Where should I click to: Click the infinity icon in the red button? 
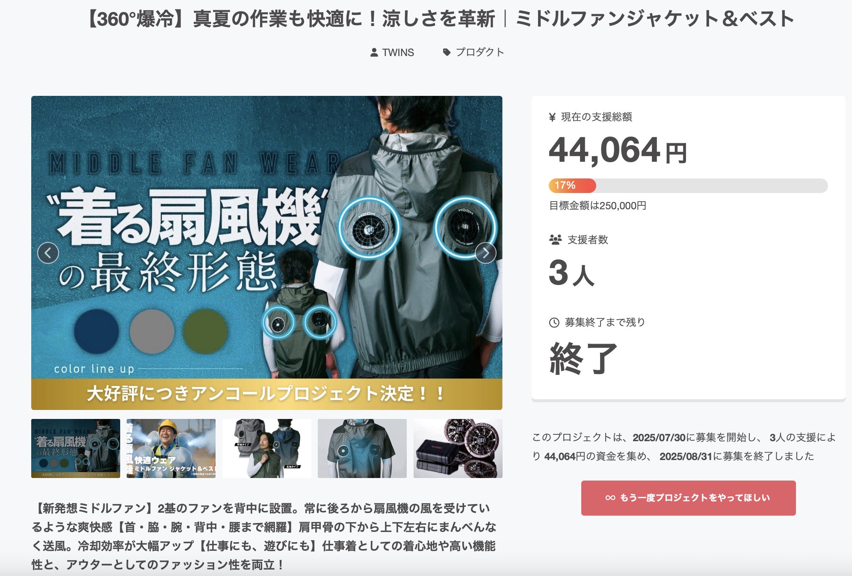click(x=610, y=498)
